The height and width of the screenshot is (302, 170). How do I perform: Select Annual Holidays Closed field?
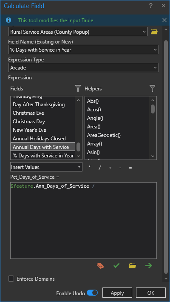pyautogui.click(x=39, y=139)
